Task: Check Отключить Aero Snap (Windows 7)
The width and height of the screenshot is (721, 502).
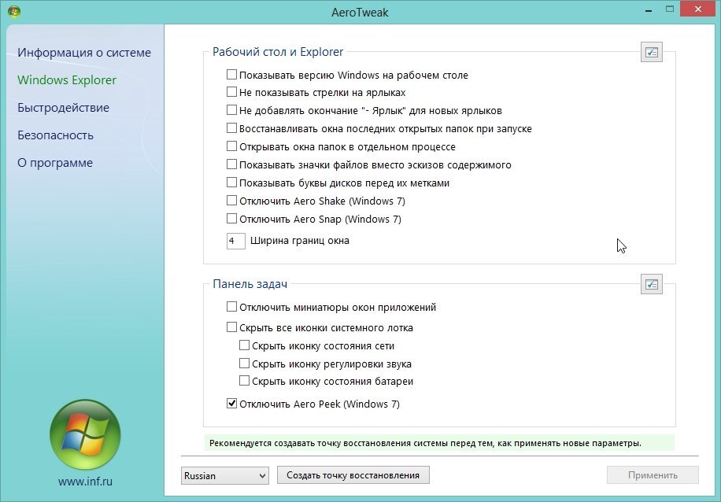Action: point(231,219)
